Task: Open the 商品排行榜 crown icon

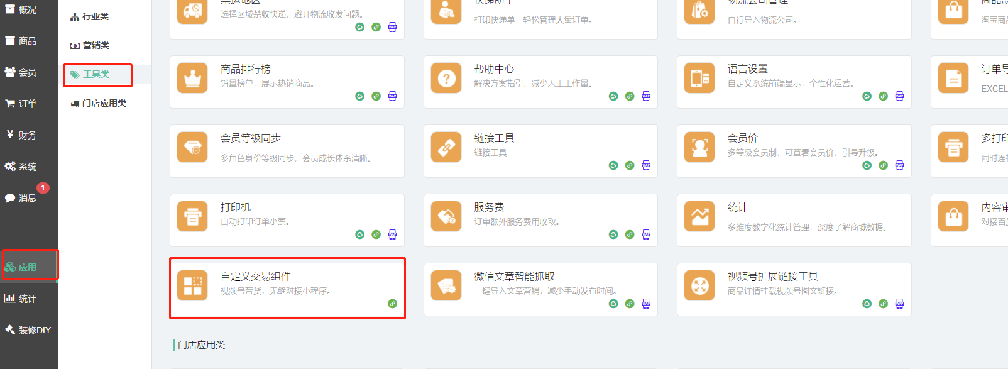Action: [x=192, y=79]
